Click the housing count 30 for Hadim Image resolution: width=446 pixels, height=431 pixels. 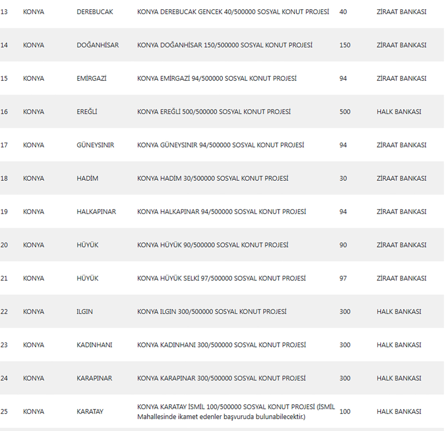coord(343,178)
